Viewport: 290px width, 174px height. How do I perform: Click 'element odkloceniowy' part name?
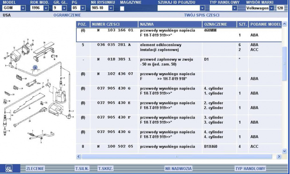pyautogui.click(x=160, y=45)
